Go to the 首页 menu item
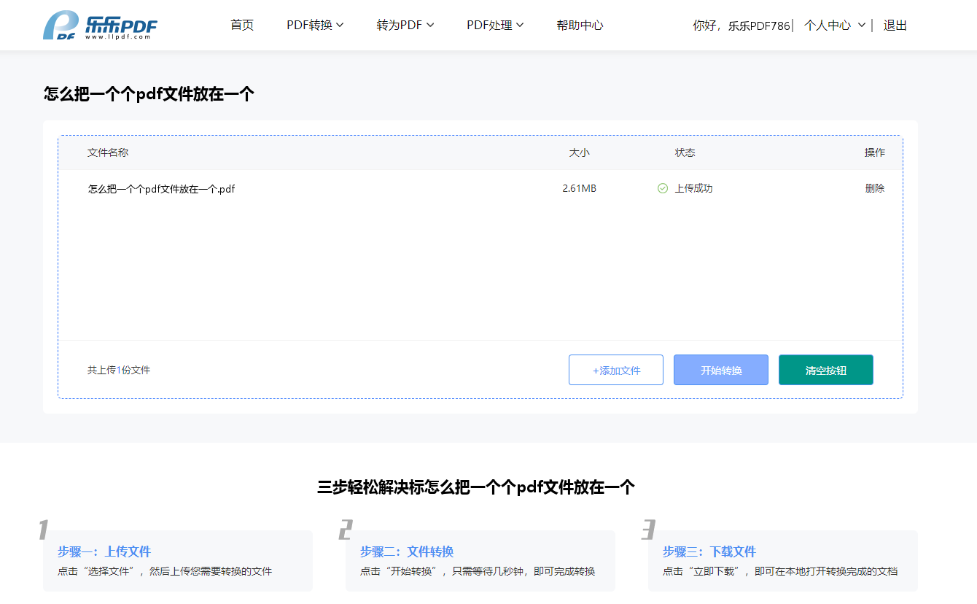Screen dimensions: 977x604 click(x=242, y=25)
